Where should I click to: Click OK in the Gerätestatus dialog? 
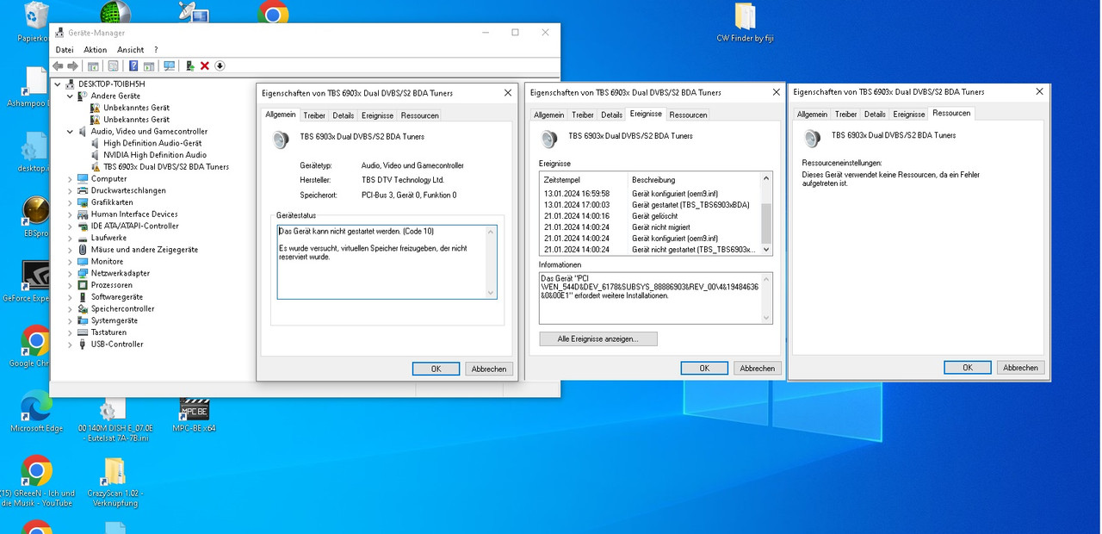coord(436,369)
